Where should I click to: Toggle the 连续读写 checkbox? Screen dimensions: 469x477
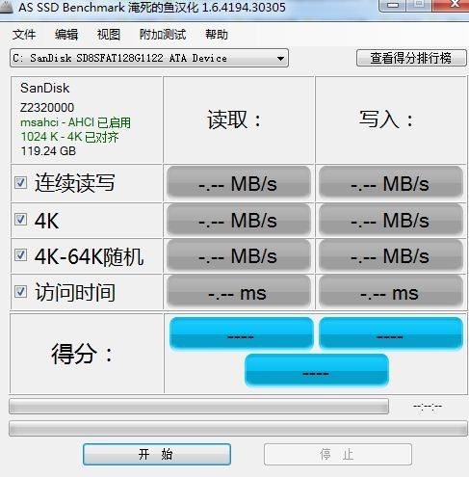coord(20,183)
